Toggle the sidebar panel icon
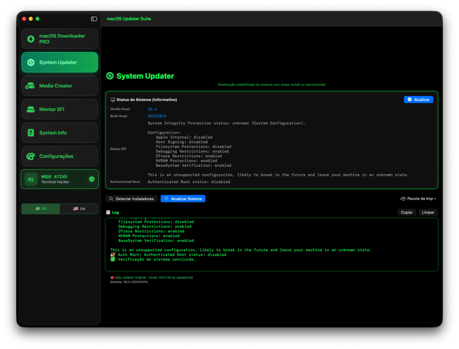459x349 pixels. tap(94, 19)
